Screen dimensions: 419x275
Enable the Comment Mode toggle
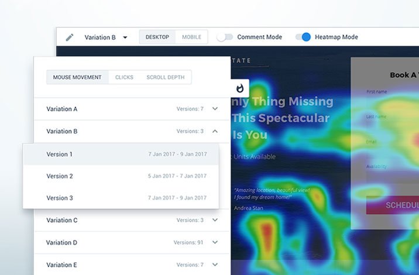(x=225, y=37)
